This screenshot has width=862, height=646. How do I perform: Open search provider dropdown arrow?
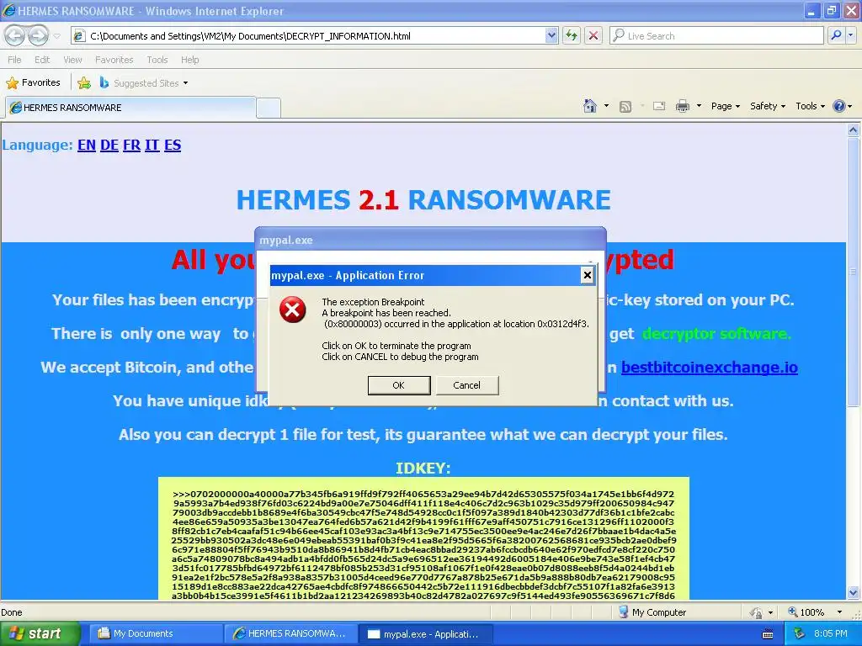point(851,35)
